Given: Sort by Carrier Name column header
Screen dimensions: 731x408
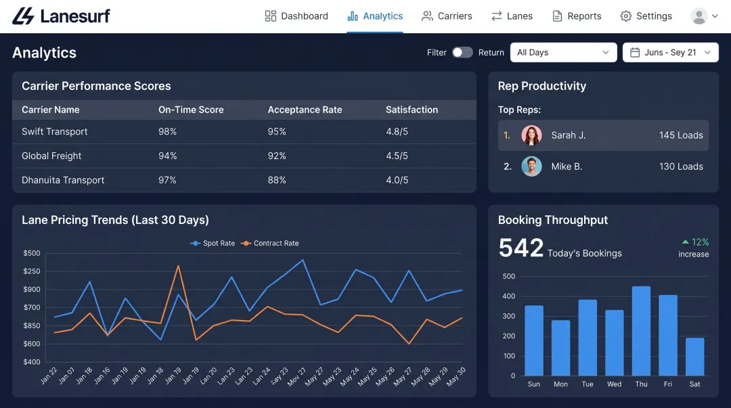Looking at the screenshot, I should coord(50,110).
